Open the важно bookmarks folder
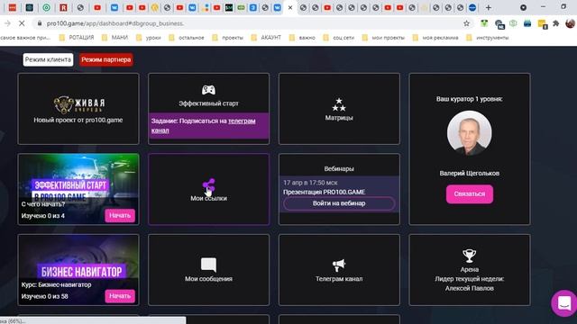The image size is (577, 324). (303, 38)
